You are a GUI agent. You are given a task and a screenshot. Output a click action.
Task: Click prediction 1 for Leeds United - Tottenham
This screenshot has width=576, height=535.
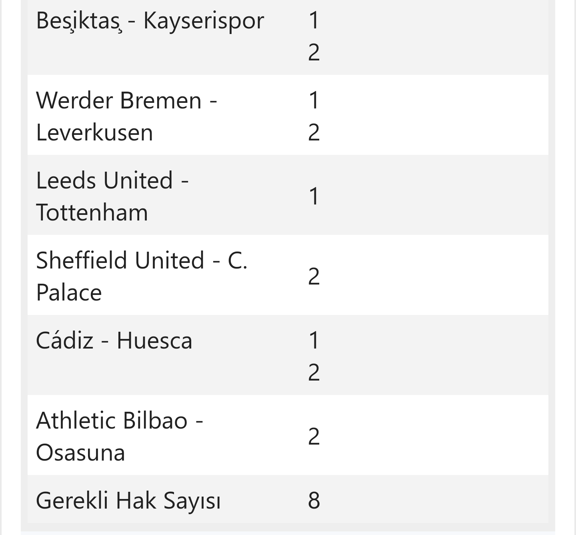pos(314,196)
